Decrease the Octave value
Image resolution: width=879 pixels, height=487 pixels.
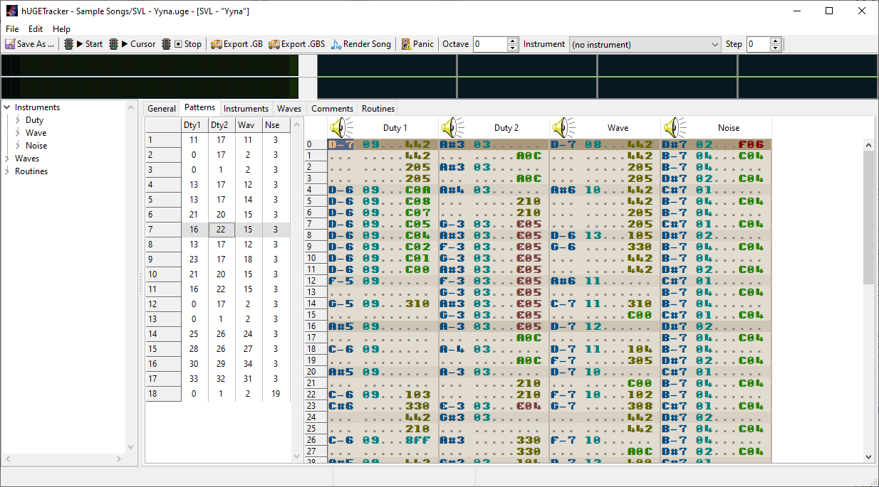point(513,48)
